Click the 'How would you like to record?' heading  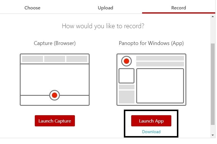103,26
